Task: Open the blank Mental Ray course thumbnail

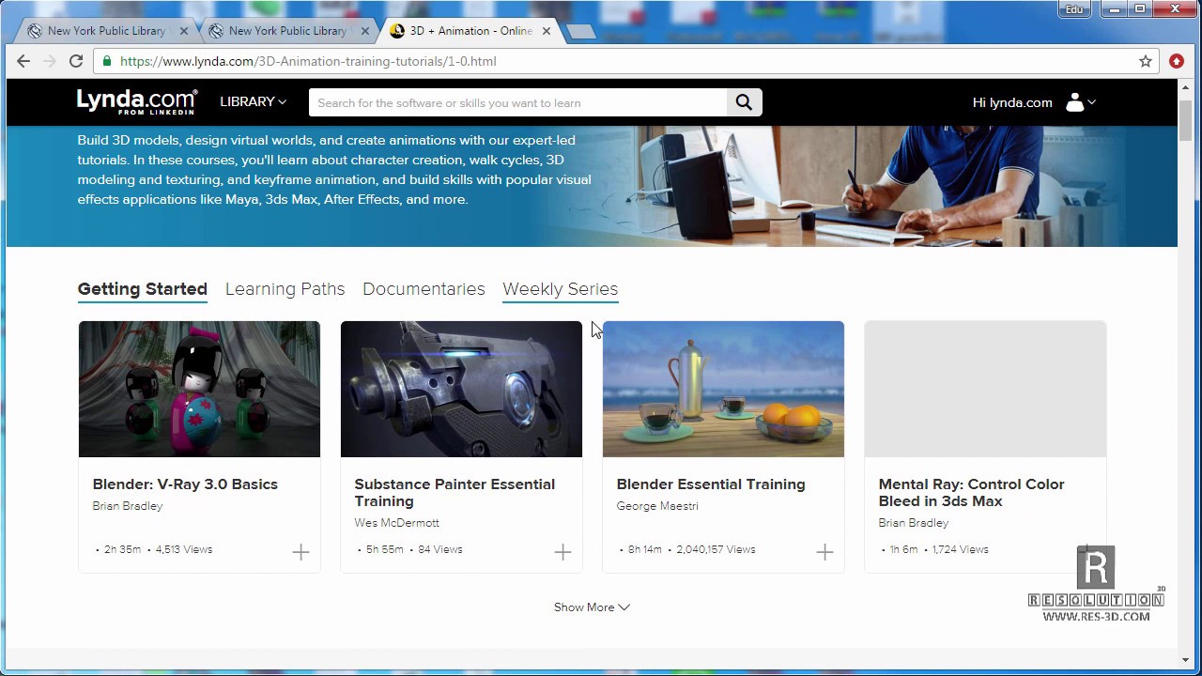Action: (985, 389)
